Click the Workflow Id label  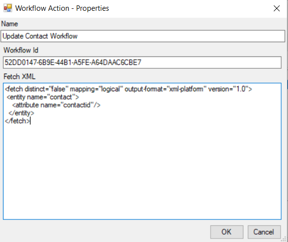[x=21, y=50]
